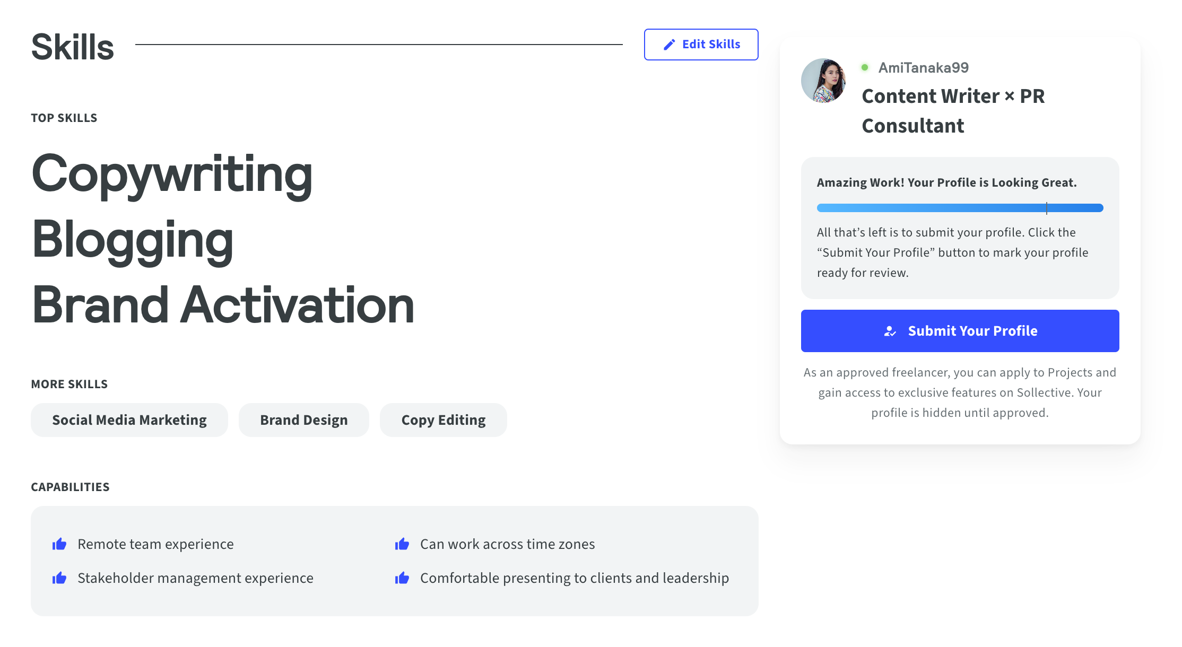Click the green online status dot
The image size is (1182, 647).
(x=865, y=67)
